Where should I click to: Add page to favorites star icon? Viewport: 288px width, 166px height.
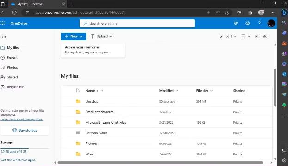tap(227, 12)
